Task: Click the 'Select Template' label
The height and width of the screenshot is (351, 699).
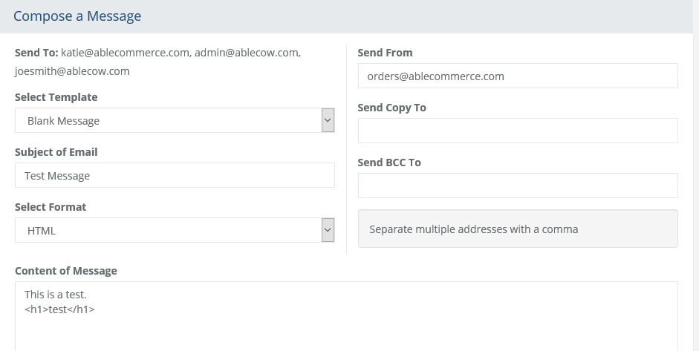Action: 56,97
